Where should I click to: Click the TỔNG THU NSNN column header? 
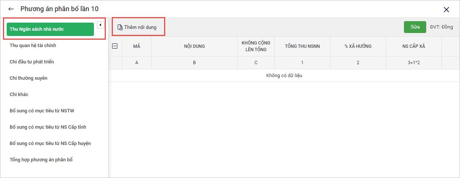pyautogui.click(x=302, y=46)
